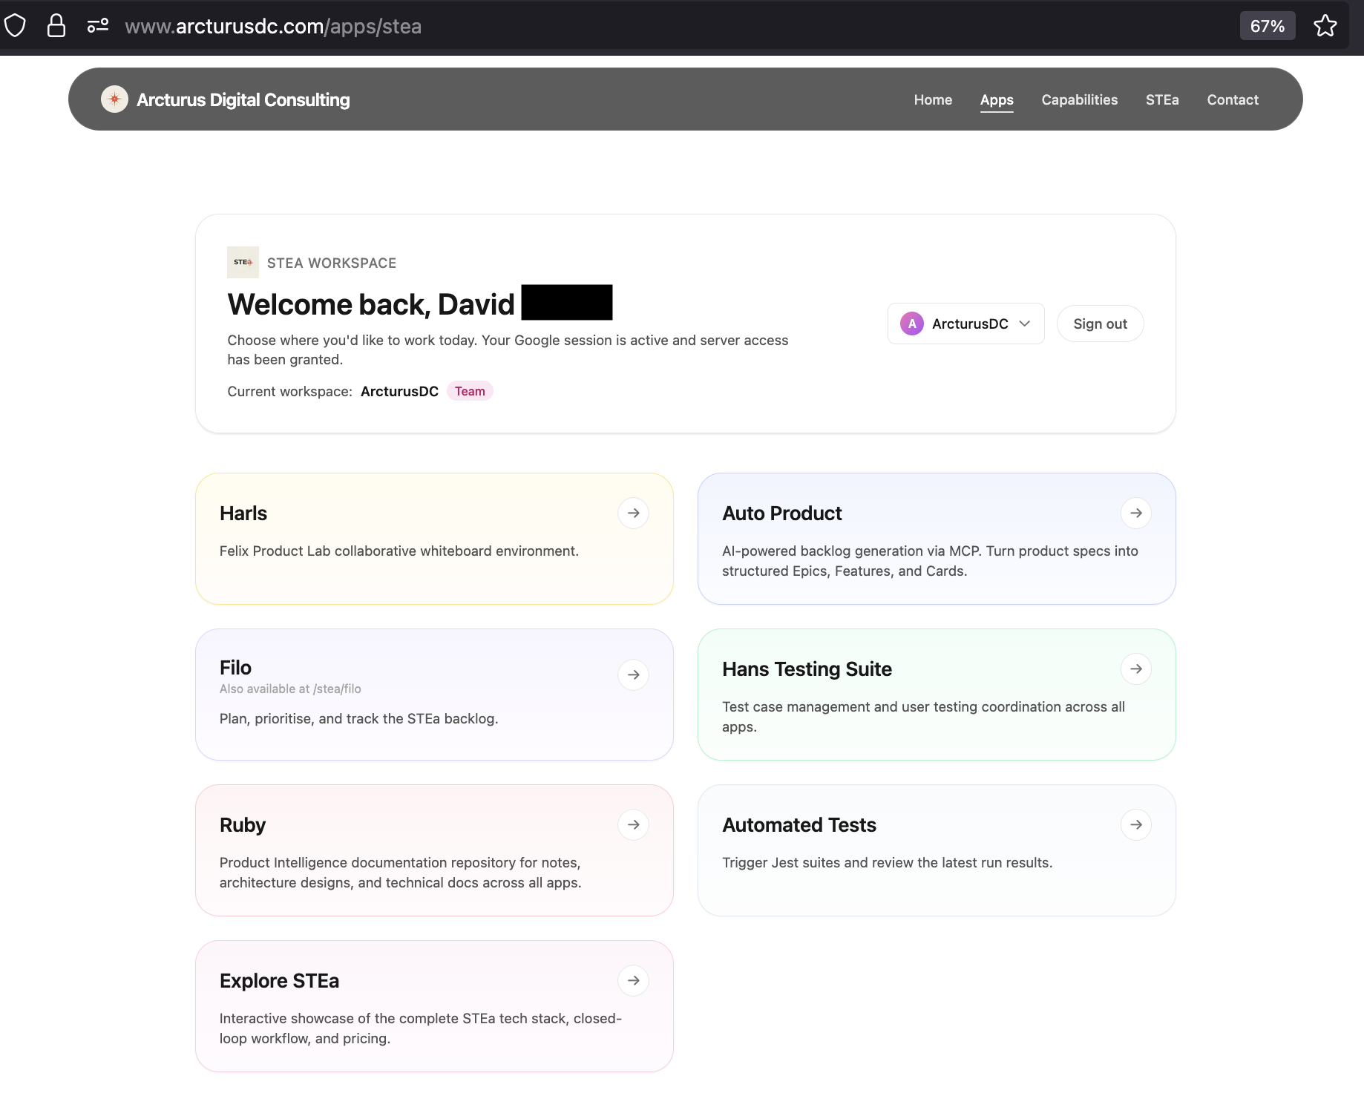This screenshot has width=1364, height=1116.
Task: Select the Capabilities navigation item
Action: (1080, 99)
